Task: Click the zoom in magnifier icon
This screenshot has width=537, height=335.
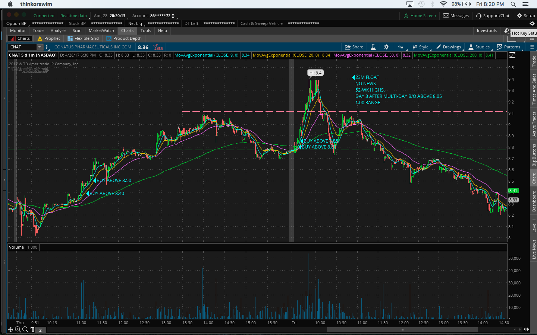Action: [18, 329]
